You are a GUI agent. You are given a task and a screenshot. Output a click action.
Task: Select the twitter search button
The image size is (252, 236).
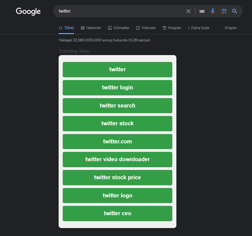click(x=118, y=106)
